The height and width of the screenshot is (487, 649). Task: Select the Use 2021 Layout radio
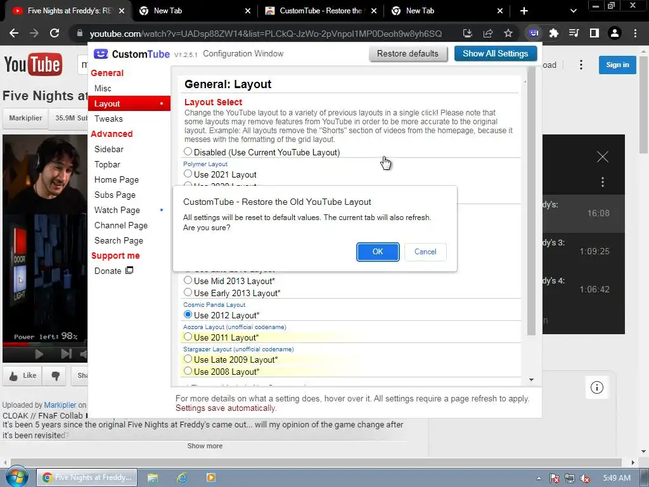coord(188,174)
